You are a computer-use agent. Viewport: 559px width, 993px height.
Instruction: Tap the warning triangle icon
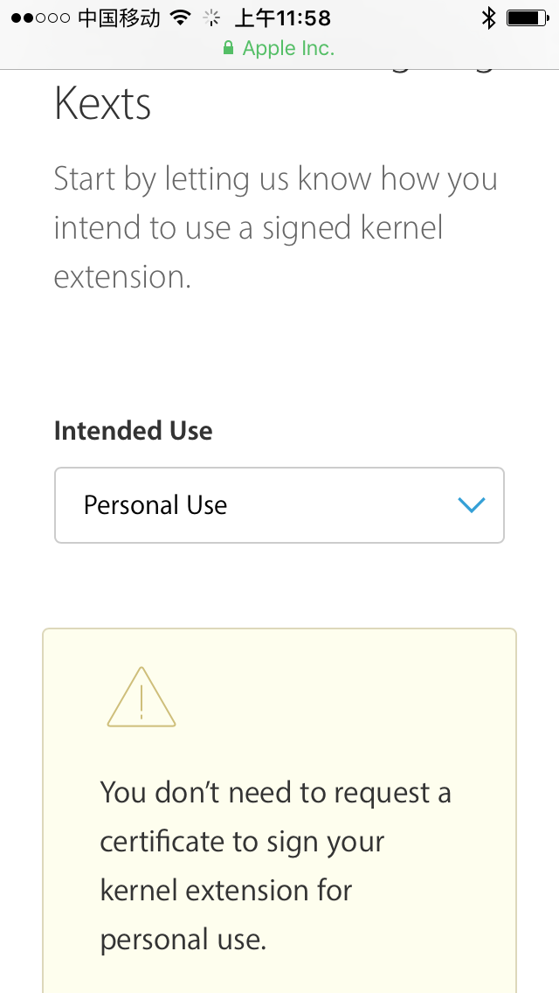point(141,698)
